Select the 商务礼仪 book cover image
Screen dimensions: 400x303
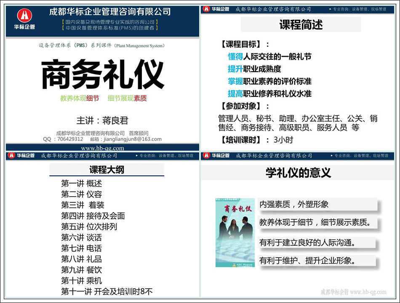tap(235, 232)
